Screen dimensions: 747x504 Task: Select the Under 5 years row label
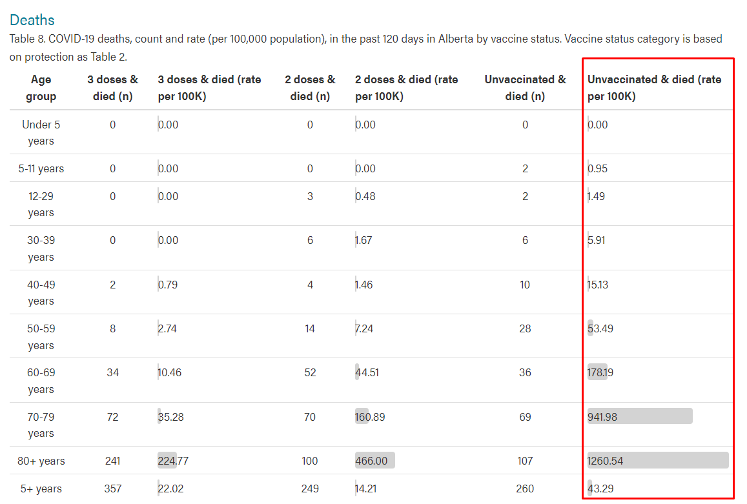coord(41,133)
